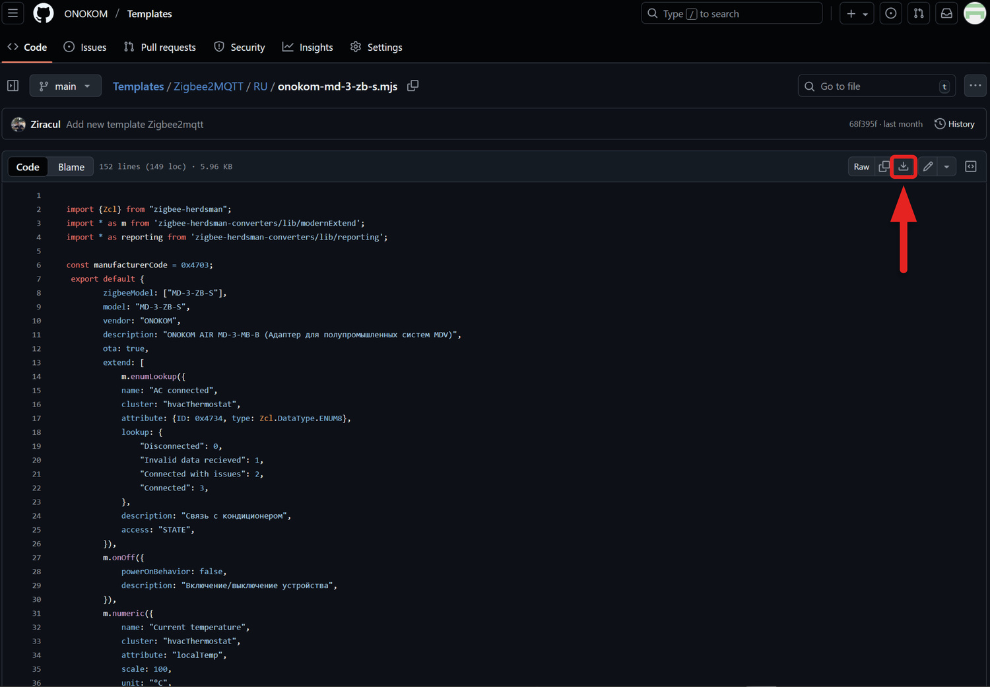This screenshot has height=687, width=990.
Task: Go to GitHub home via the logo
Action: point(44,13)
